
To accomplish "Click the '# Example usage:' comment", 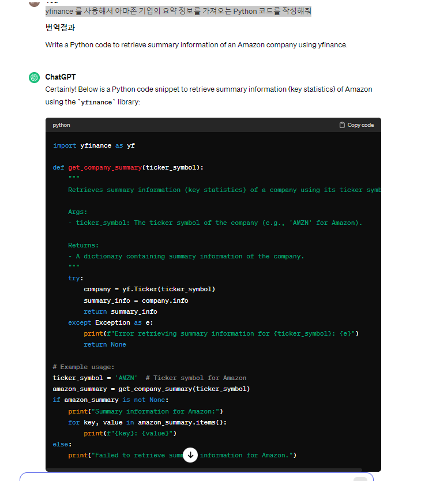I will coord(84,367).
